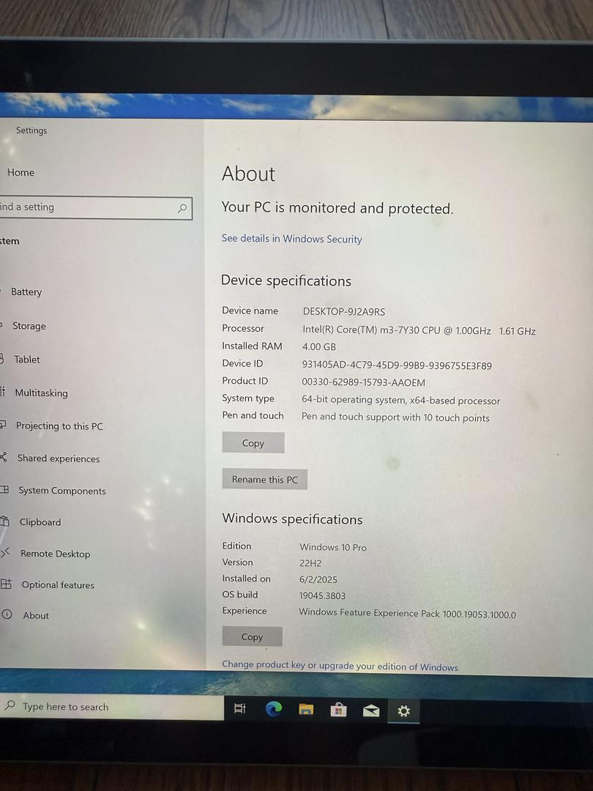Click the search icon in the taskbar search box
Viewport: 593px width, 791px height.
(10, 705)
